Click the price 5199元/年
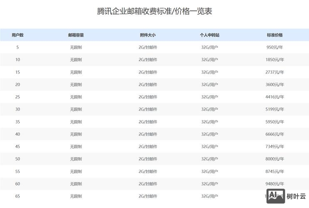309x208 pixels. [275, 109]
